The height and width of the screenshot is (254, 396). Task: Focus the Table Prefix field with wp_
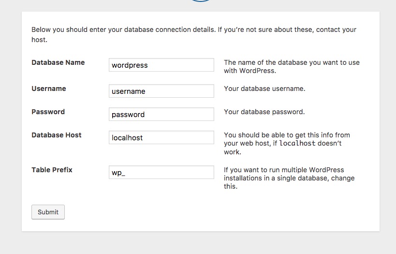pos(161,173)
